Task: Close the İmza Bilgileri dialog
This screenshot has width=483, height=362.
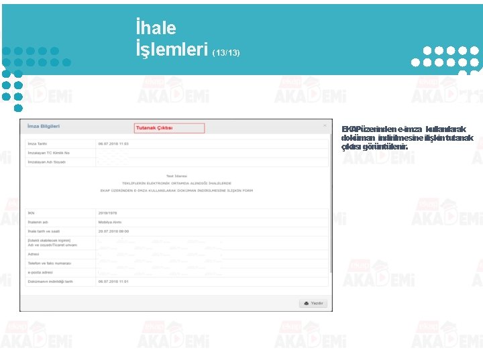Action: point(325,125)
